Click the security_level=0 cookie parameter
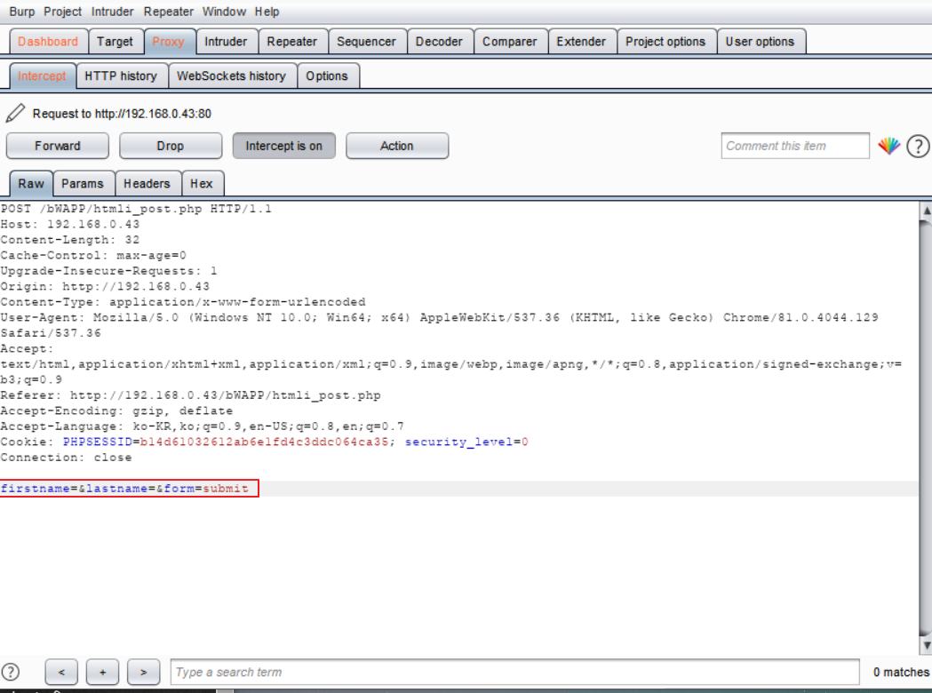This screenshot has height=693, width=932. pos(466,442)
